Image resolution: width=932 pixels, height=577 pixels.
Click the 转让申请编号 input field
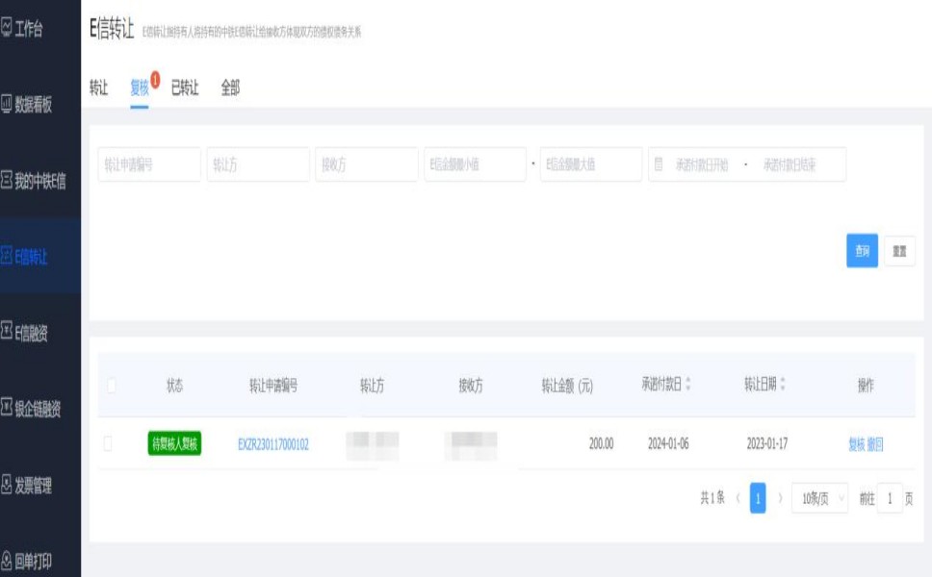pyautogui.click(x=149, y=164)
